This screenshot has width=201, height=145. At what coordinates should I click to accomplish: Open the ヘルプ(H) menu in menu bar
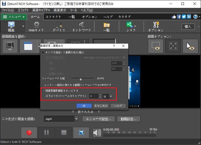coord(87,10)
